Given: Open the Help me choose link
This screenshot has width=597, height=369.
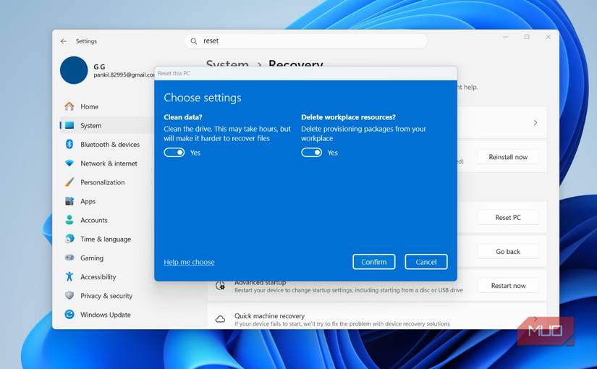Looking at the screenshot, I should point(189,262).
